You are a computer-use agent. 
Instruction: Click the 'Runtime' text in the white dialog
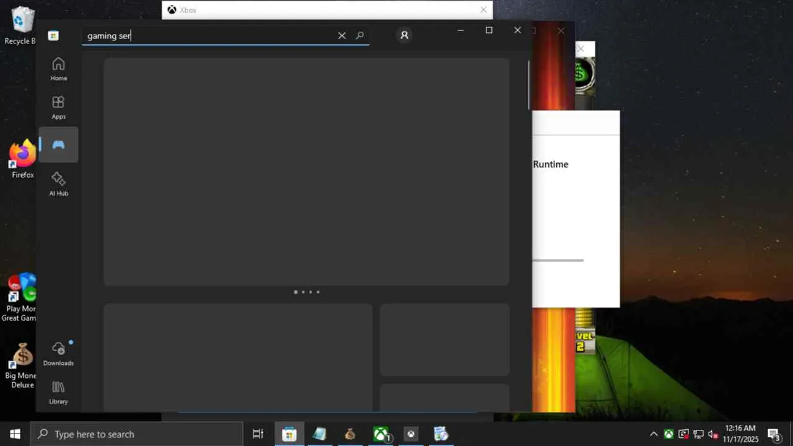tap(551, 164)
